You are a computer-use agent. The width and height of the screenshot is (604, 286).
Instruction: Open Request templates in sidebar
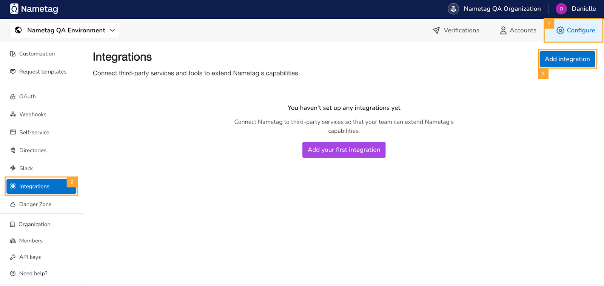tap(42, 72)
